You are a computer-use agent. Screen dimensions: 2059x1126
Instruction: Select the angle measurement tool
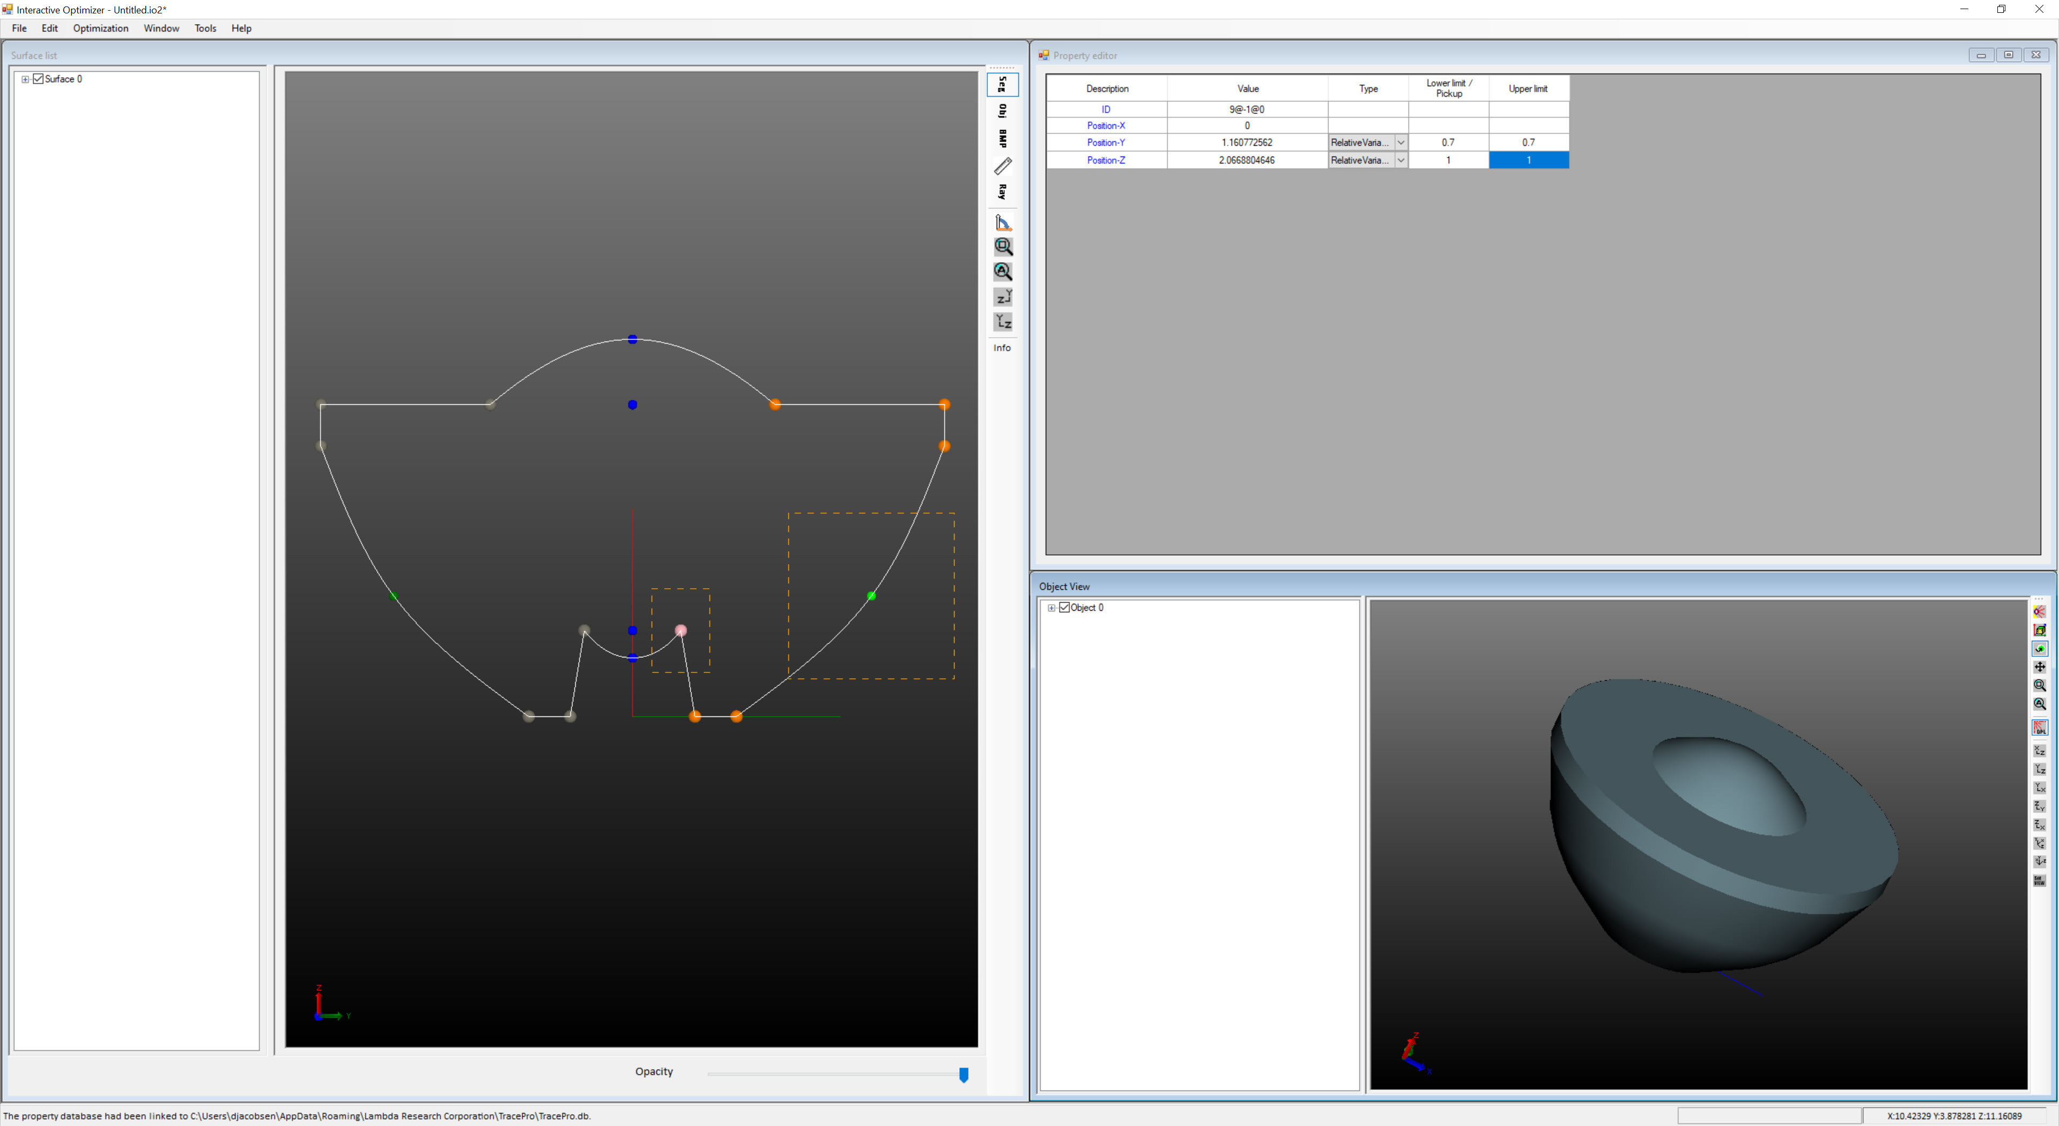(1004, 222)
